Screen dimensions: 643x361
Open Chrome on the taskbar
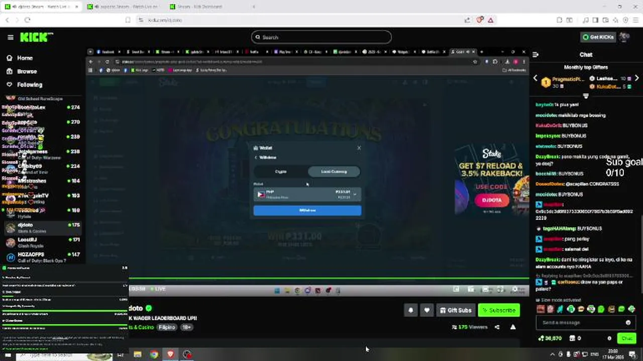point(154,354)
